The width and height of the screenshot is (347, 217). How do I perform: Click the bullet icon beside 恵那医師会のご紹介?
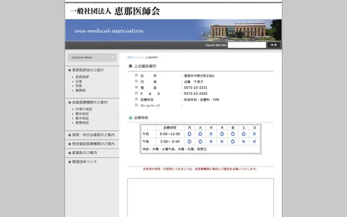[x=69, y=70]
